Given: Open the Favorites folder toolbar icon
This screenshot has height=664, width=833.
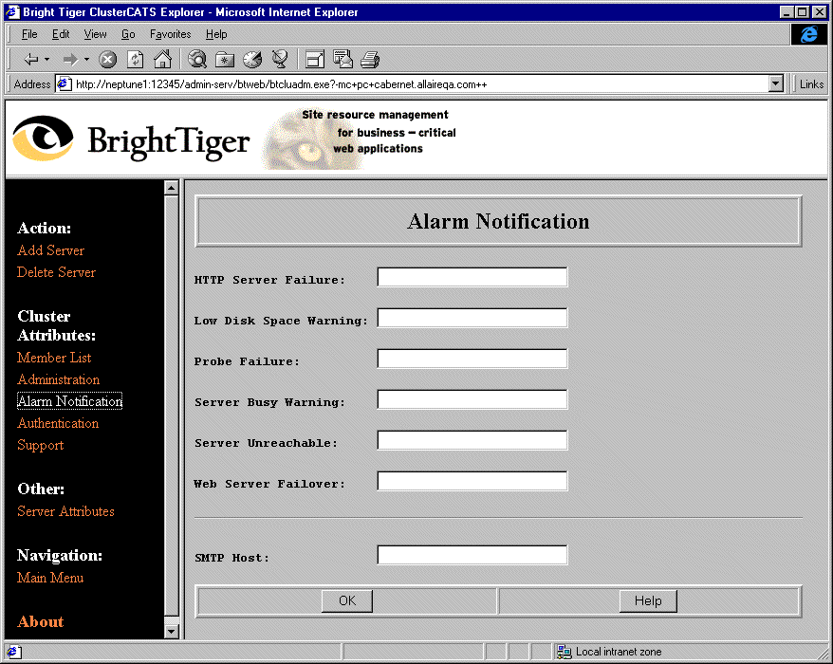Looking at the screenshot, I should [x=225, y=60].
